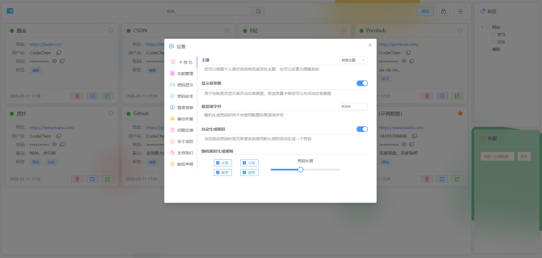Switch to the 密码安全 settings tab
The height and width of the screenshot is (258, 542).
click(182, 96)
